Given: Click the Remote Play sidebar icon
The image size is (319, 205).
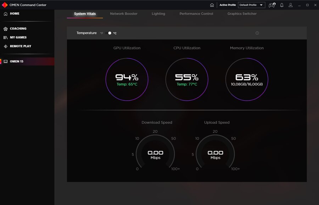Looking at the screenshot, I should 5,46.
